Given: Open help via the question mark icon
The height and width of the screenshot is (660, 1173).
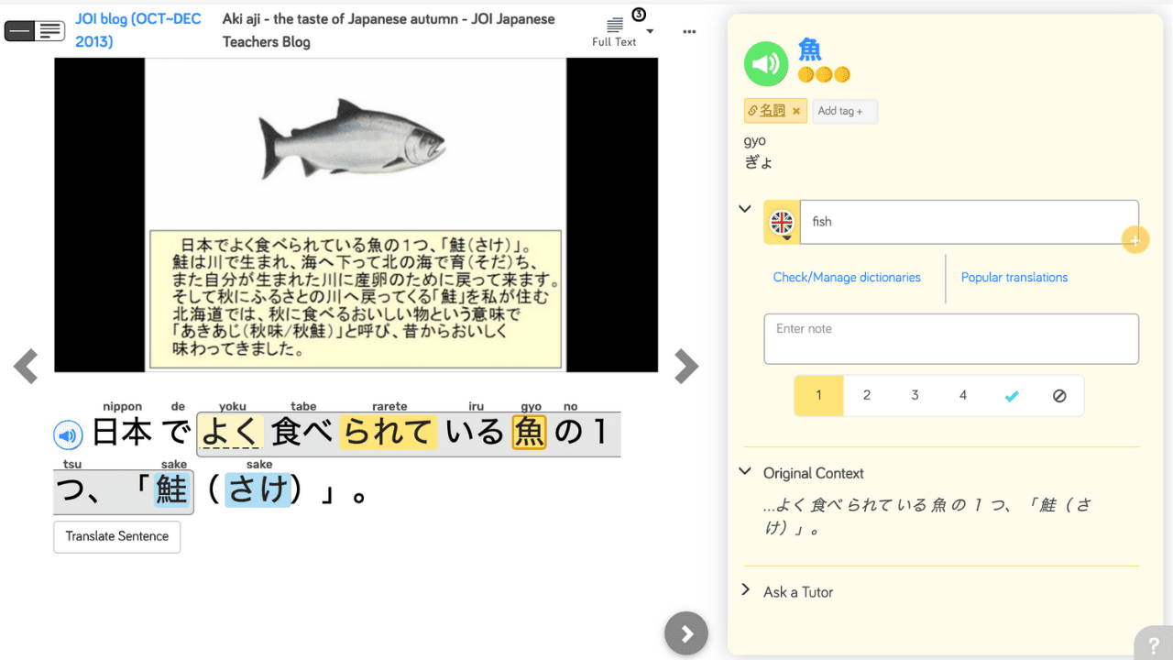Looking at the screenshot, I should (x=1152, y=643).
